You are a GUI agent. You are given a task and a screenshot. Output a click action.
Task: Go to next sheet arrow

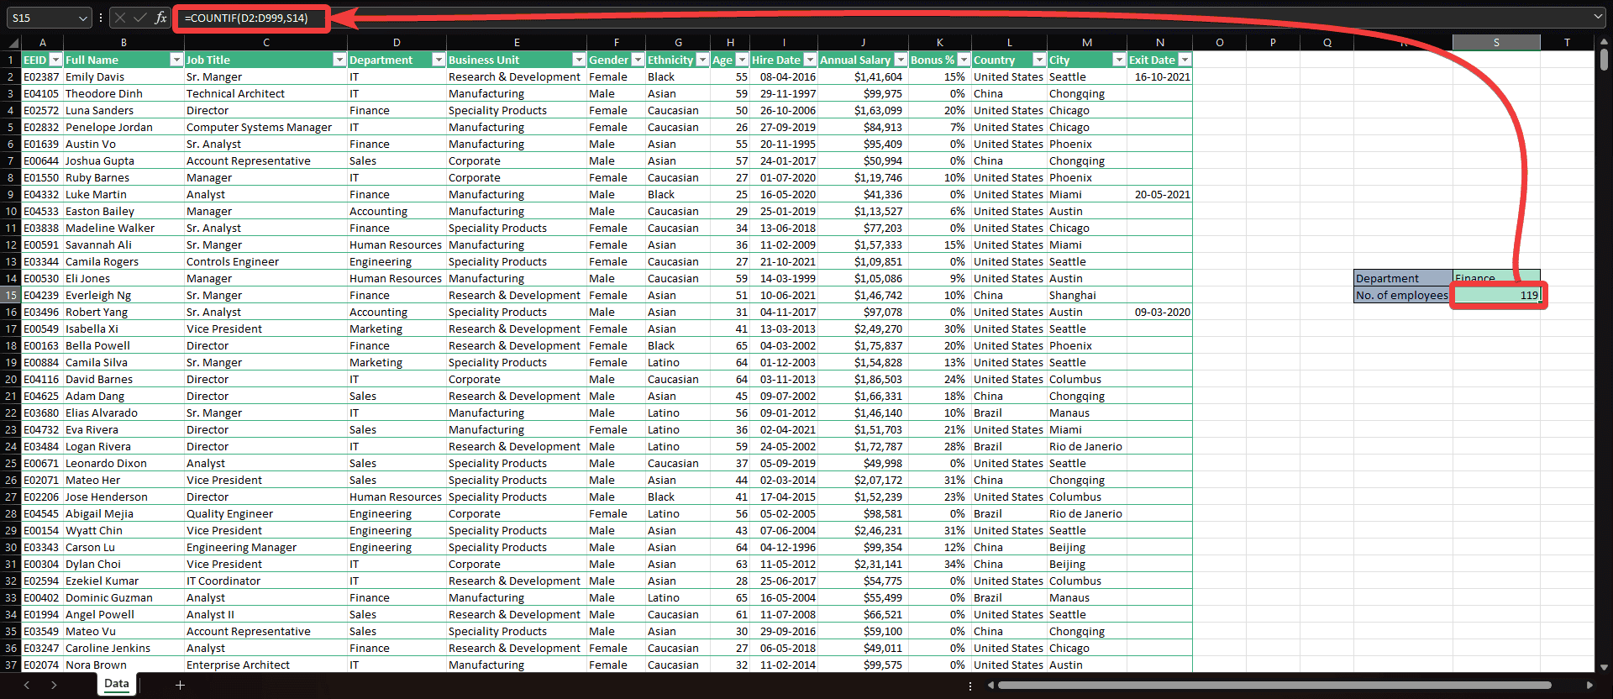54,685
